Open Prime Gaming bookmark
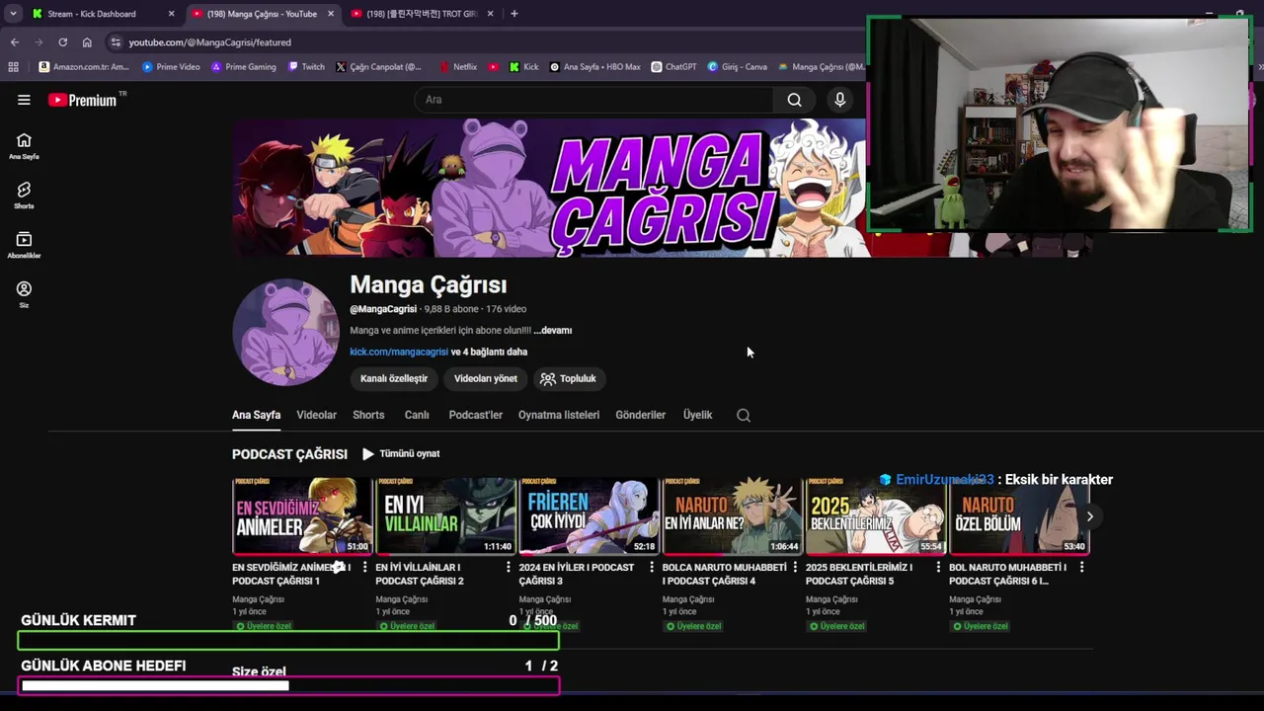This screenshot has width=1264, height=711. (x=244, y=67)
